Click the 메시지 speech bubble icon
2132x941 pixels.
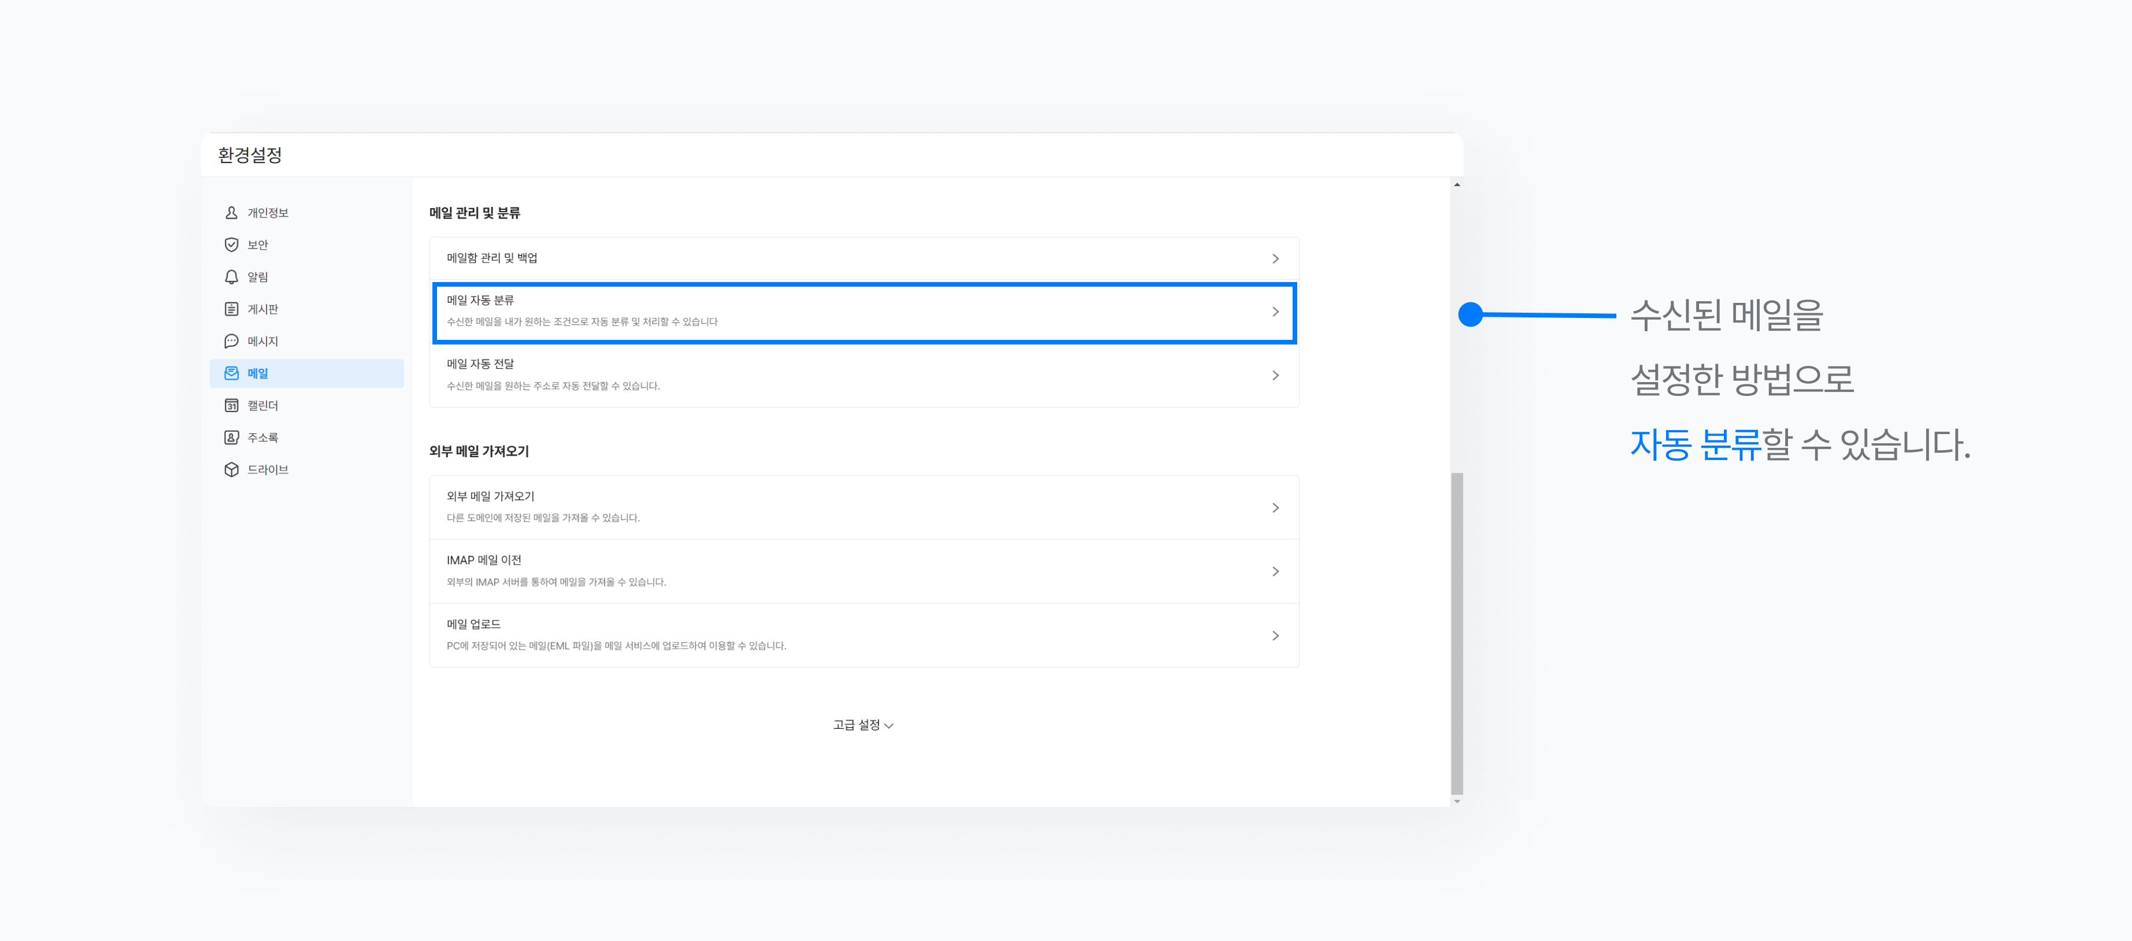pyautogui.click(x=232, y=341)
